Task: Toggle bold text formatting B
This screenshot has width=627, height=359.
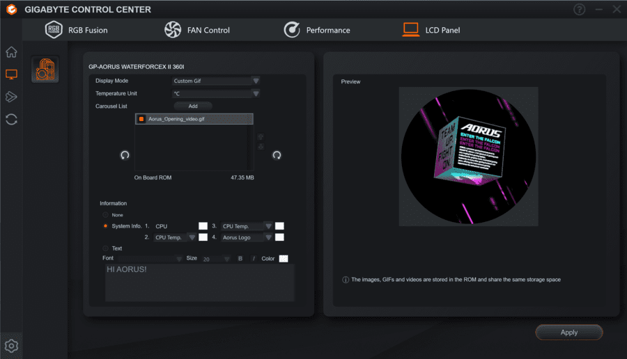Action: pos(240,259)
